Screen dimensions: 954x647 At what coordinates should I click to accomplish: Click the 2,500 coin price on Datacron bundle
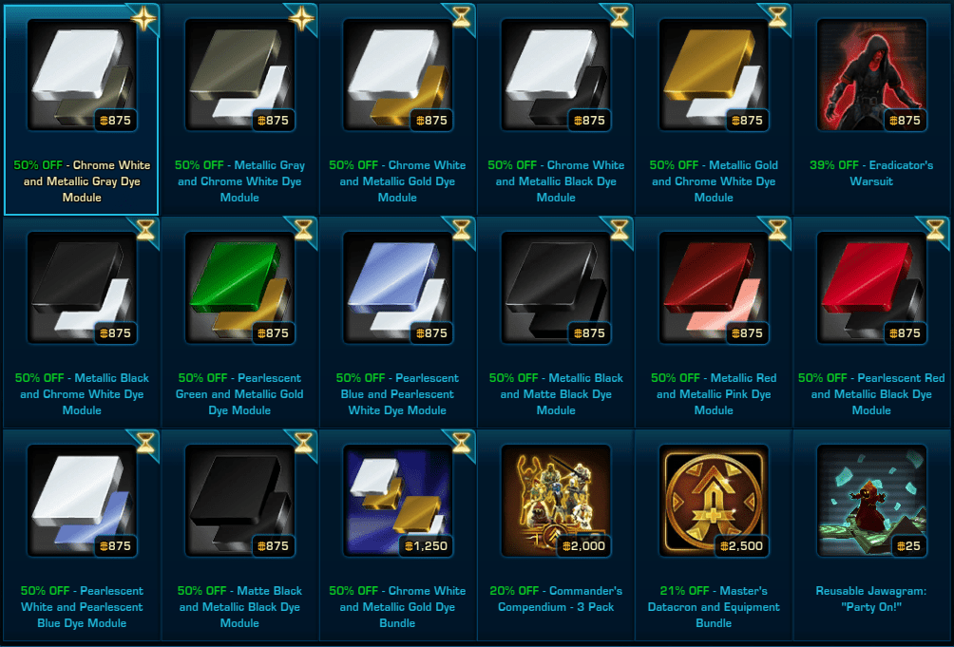pyautogui.click(x=742, y=546)
